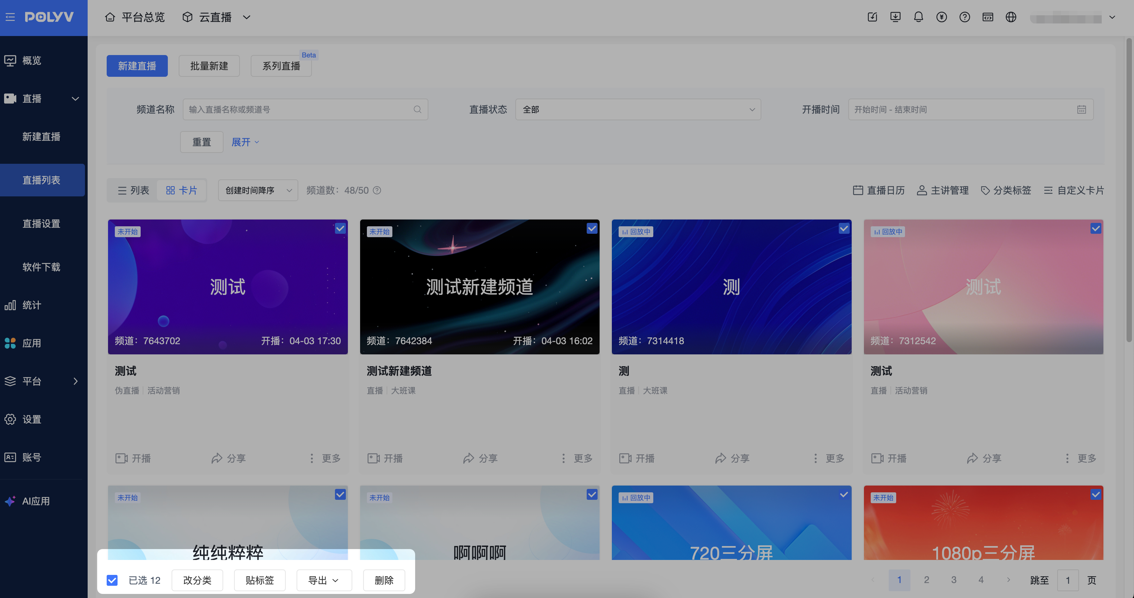Open the download center icon in header
Screen dimensions: 1134x598
[895, 17]
